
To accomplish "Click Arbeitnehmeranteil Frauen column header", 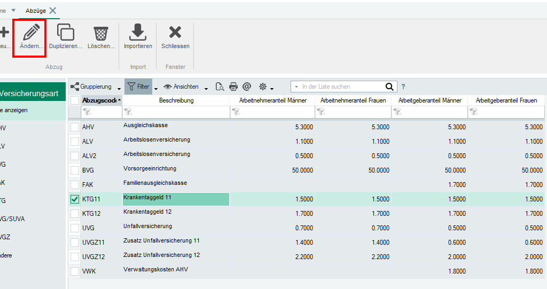I will point(353,100).
